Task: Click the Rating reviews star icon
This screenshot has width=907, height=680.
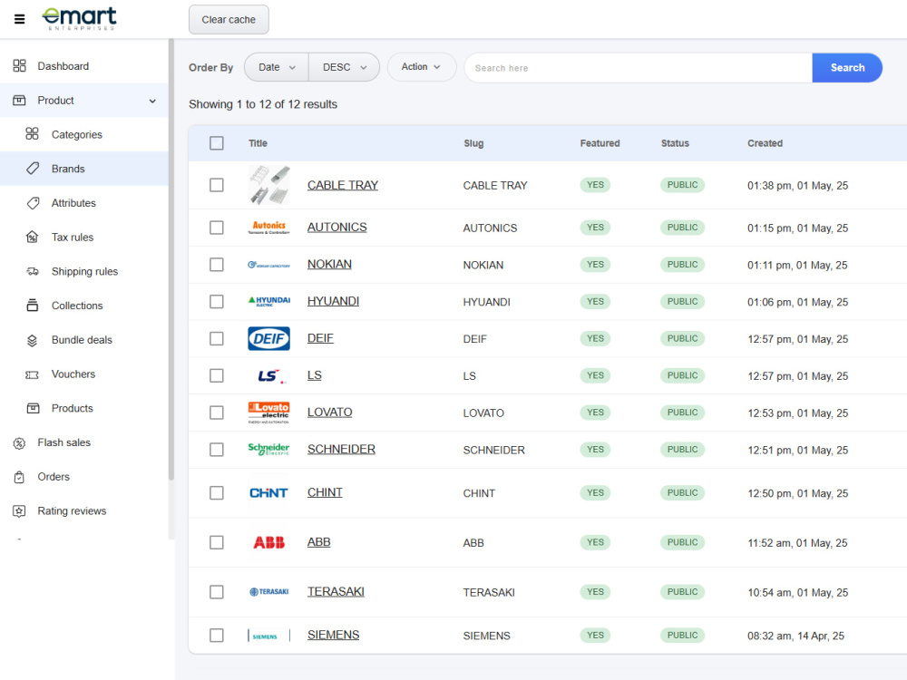Action: tap(20, 511)
